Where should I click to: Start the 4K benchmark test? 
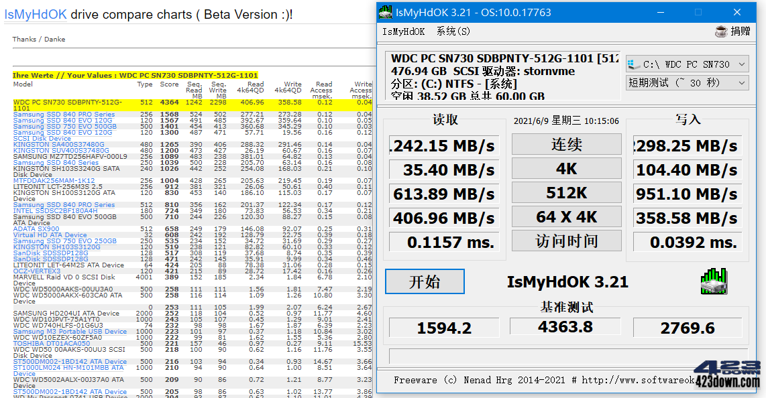click(x=565, y=169)
